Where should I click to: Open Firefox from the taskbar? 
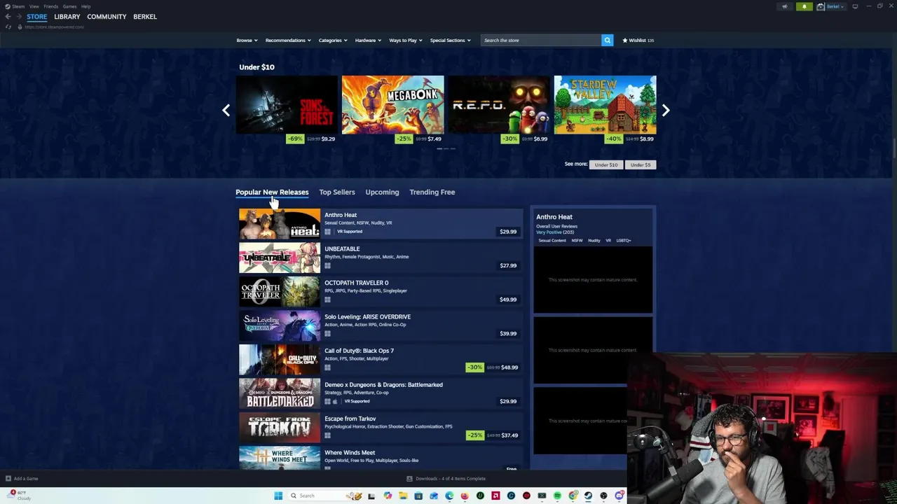tap(465, 496)
